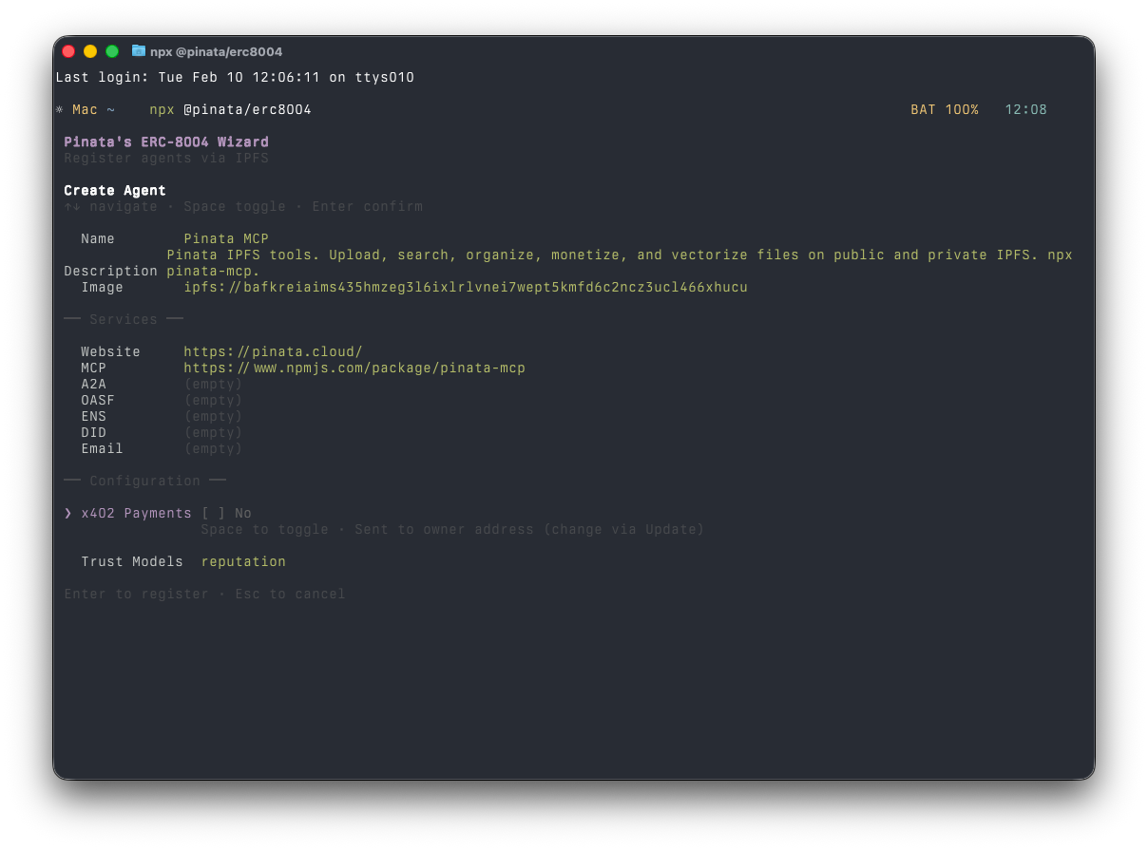Select the npx @pinata/erc8004 window title tab
The image size is (1148, 850).
click(217, 51)
